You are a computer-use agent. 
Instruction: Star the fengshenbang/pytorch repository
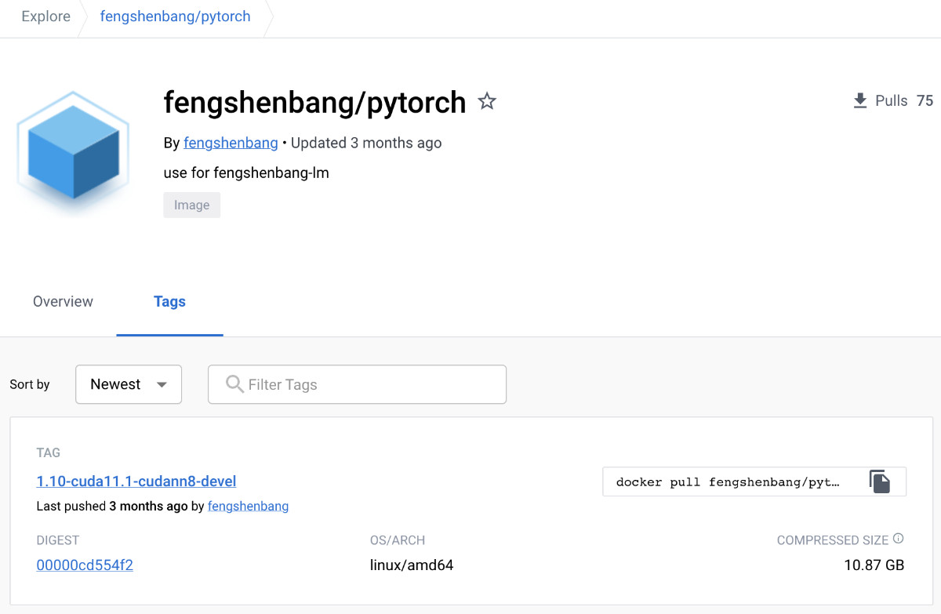click(487, 101)
